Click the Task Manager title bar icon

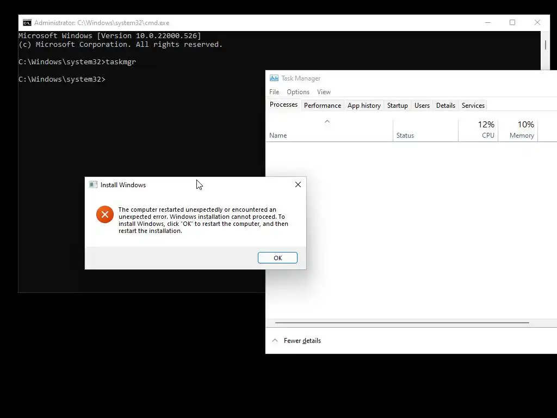(274, 78)
